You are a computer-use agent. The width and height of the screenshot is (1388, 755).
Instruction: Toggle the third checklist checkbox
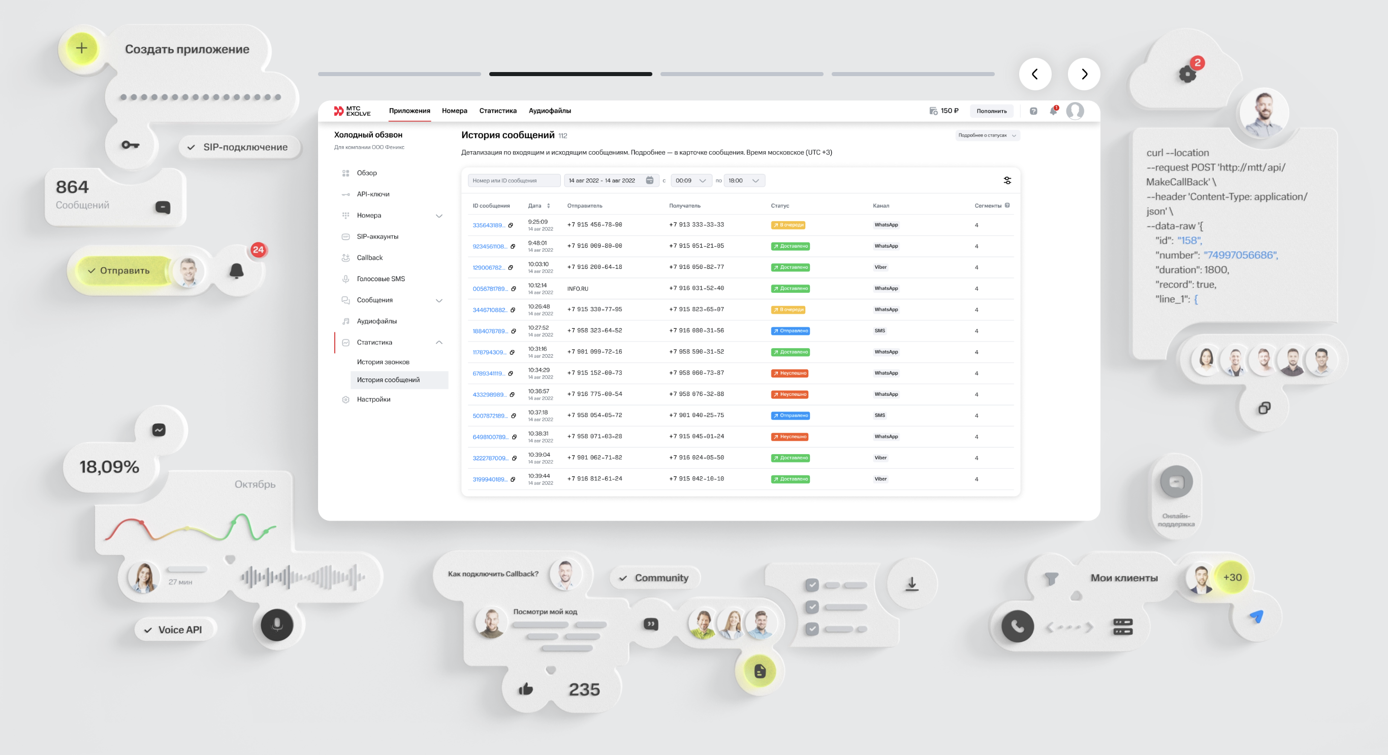click(811, 629)
